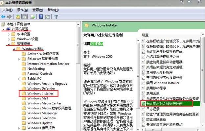Screen dimensions: 205x131
Task: Select the Parental Controls folder
Action: point(40,74)
